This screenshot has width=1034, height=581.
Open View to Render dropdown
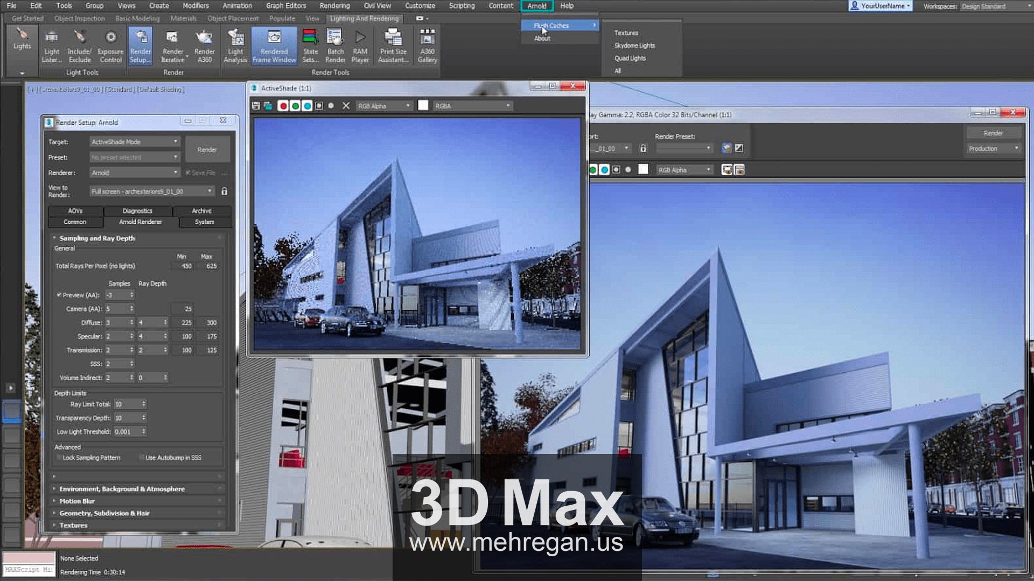pyautogui.click(x=152, y=191)
